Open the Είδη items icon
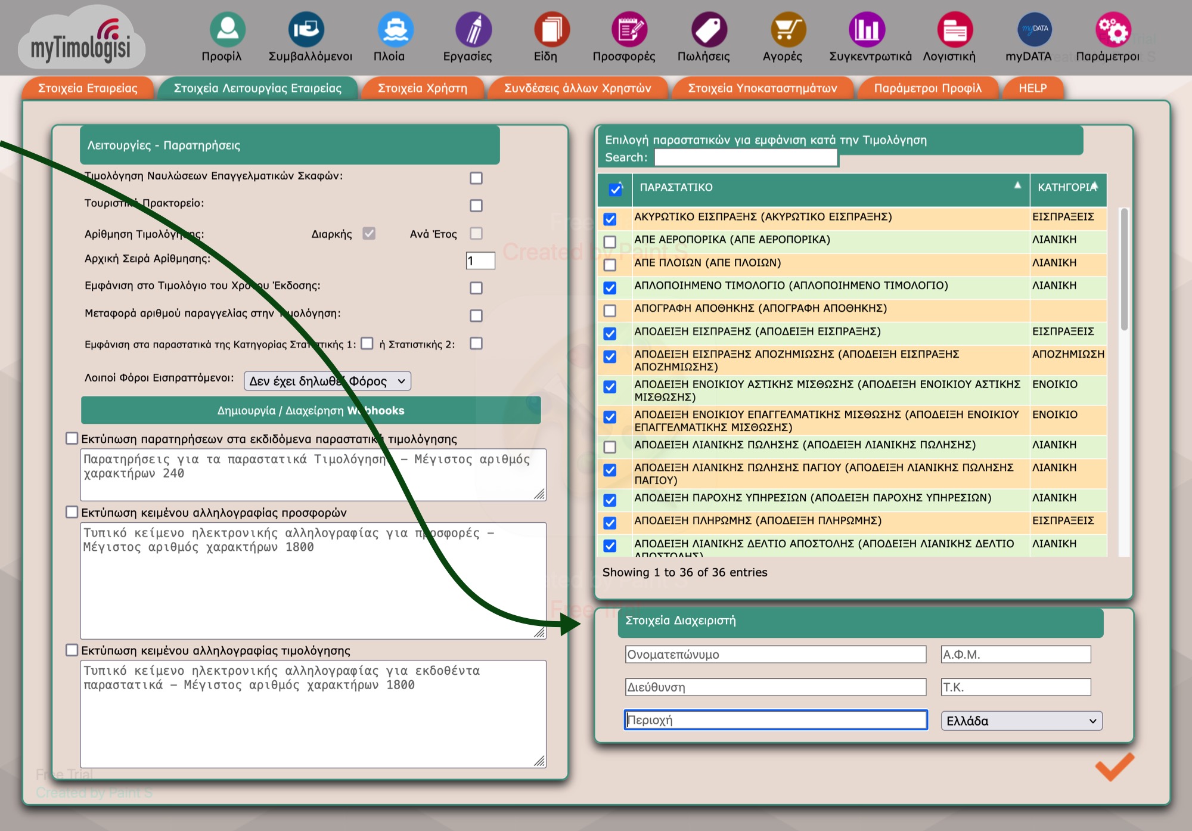 (551, 30)
